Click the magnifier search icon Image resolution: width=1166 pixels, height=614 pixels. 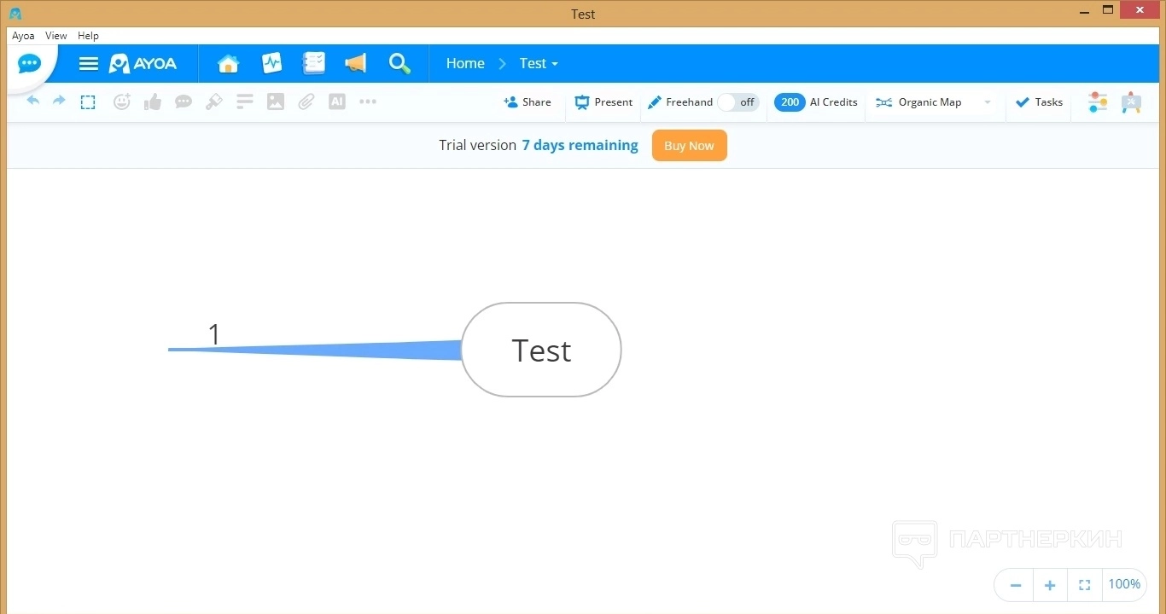[399, 64]
